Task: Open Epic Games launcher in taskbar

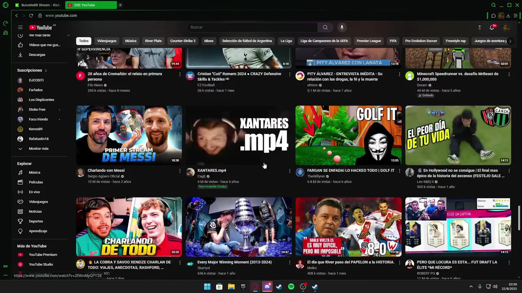Action: pos(243,286)
